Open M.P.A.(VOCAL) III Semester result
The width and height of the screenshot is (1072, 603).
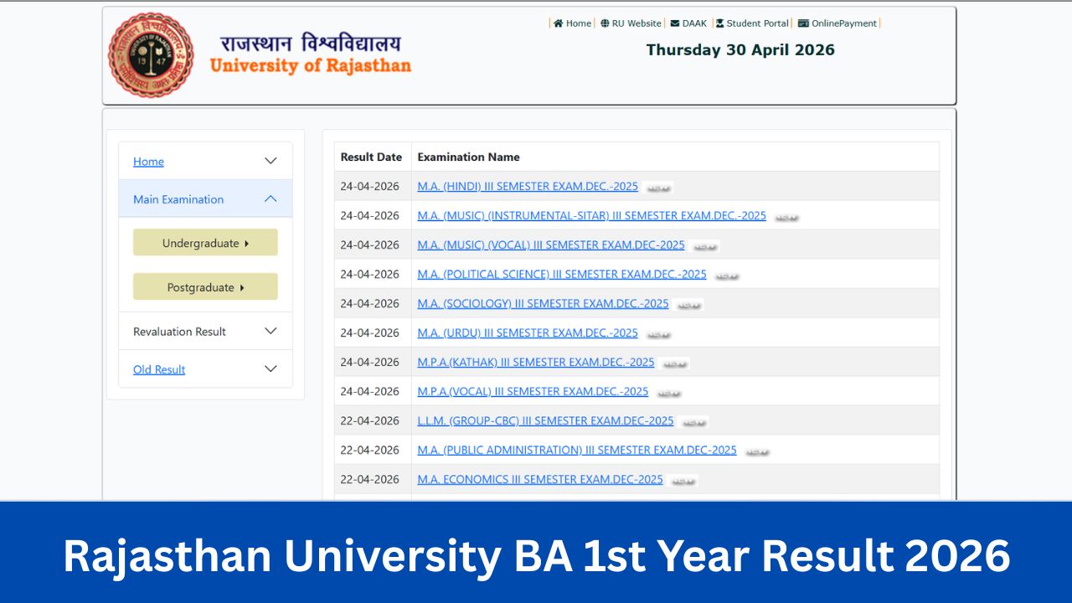click(533, 391)
